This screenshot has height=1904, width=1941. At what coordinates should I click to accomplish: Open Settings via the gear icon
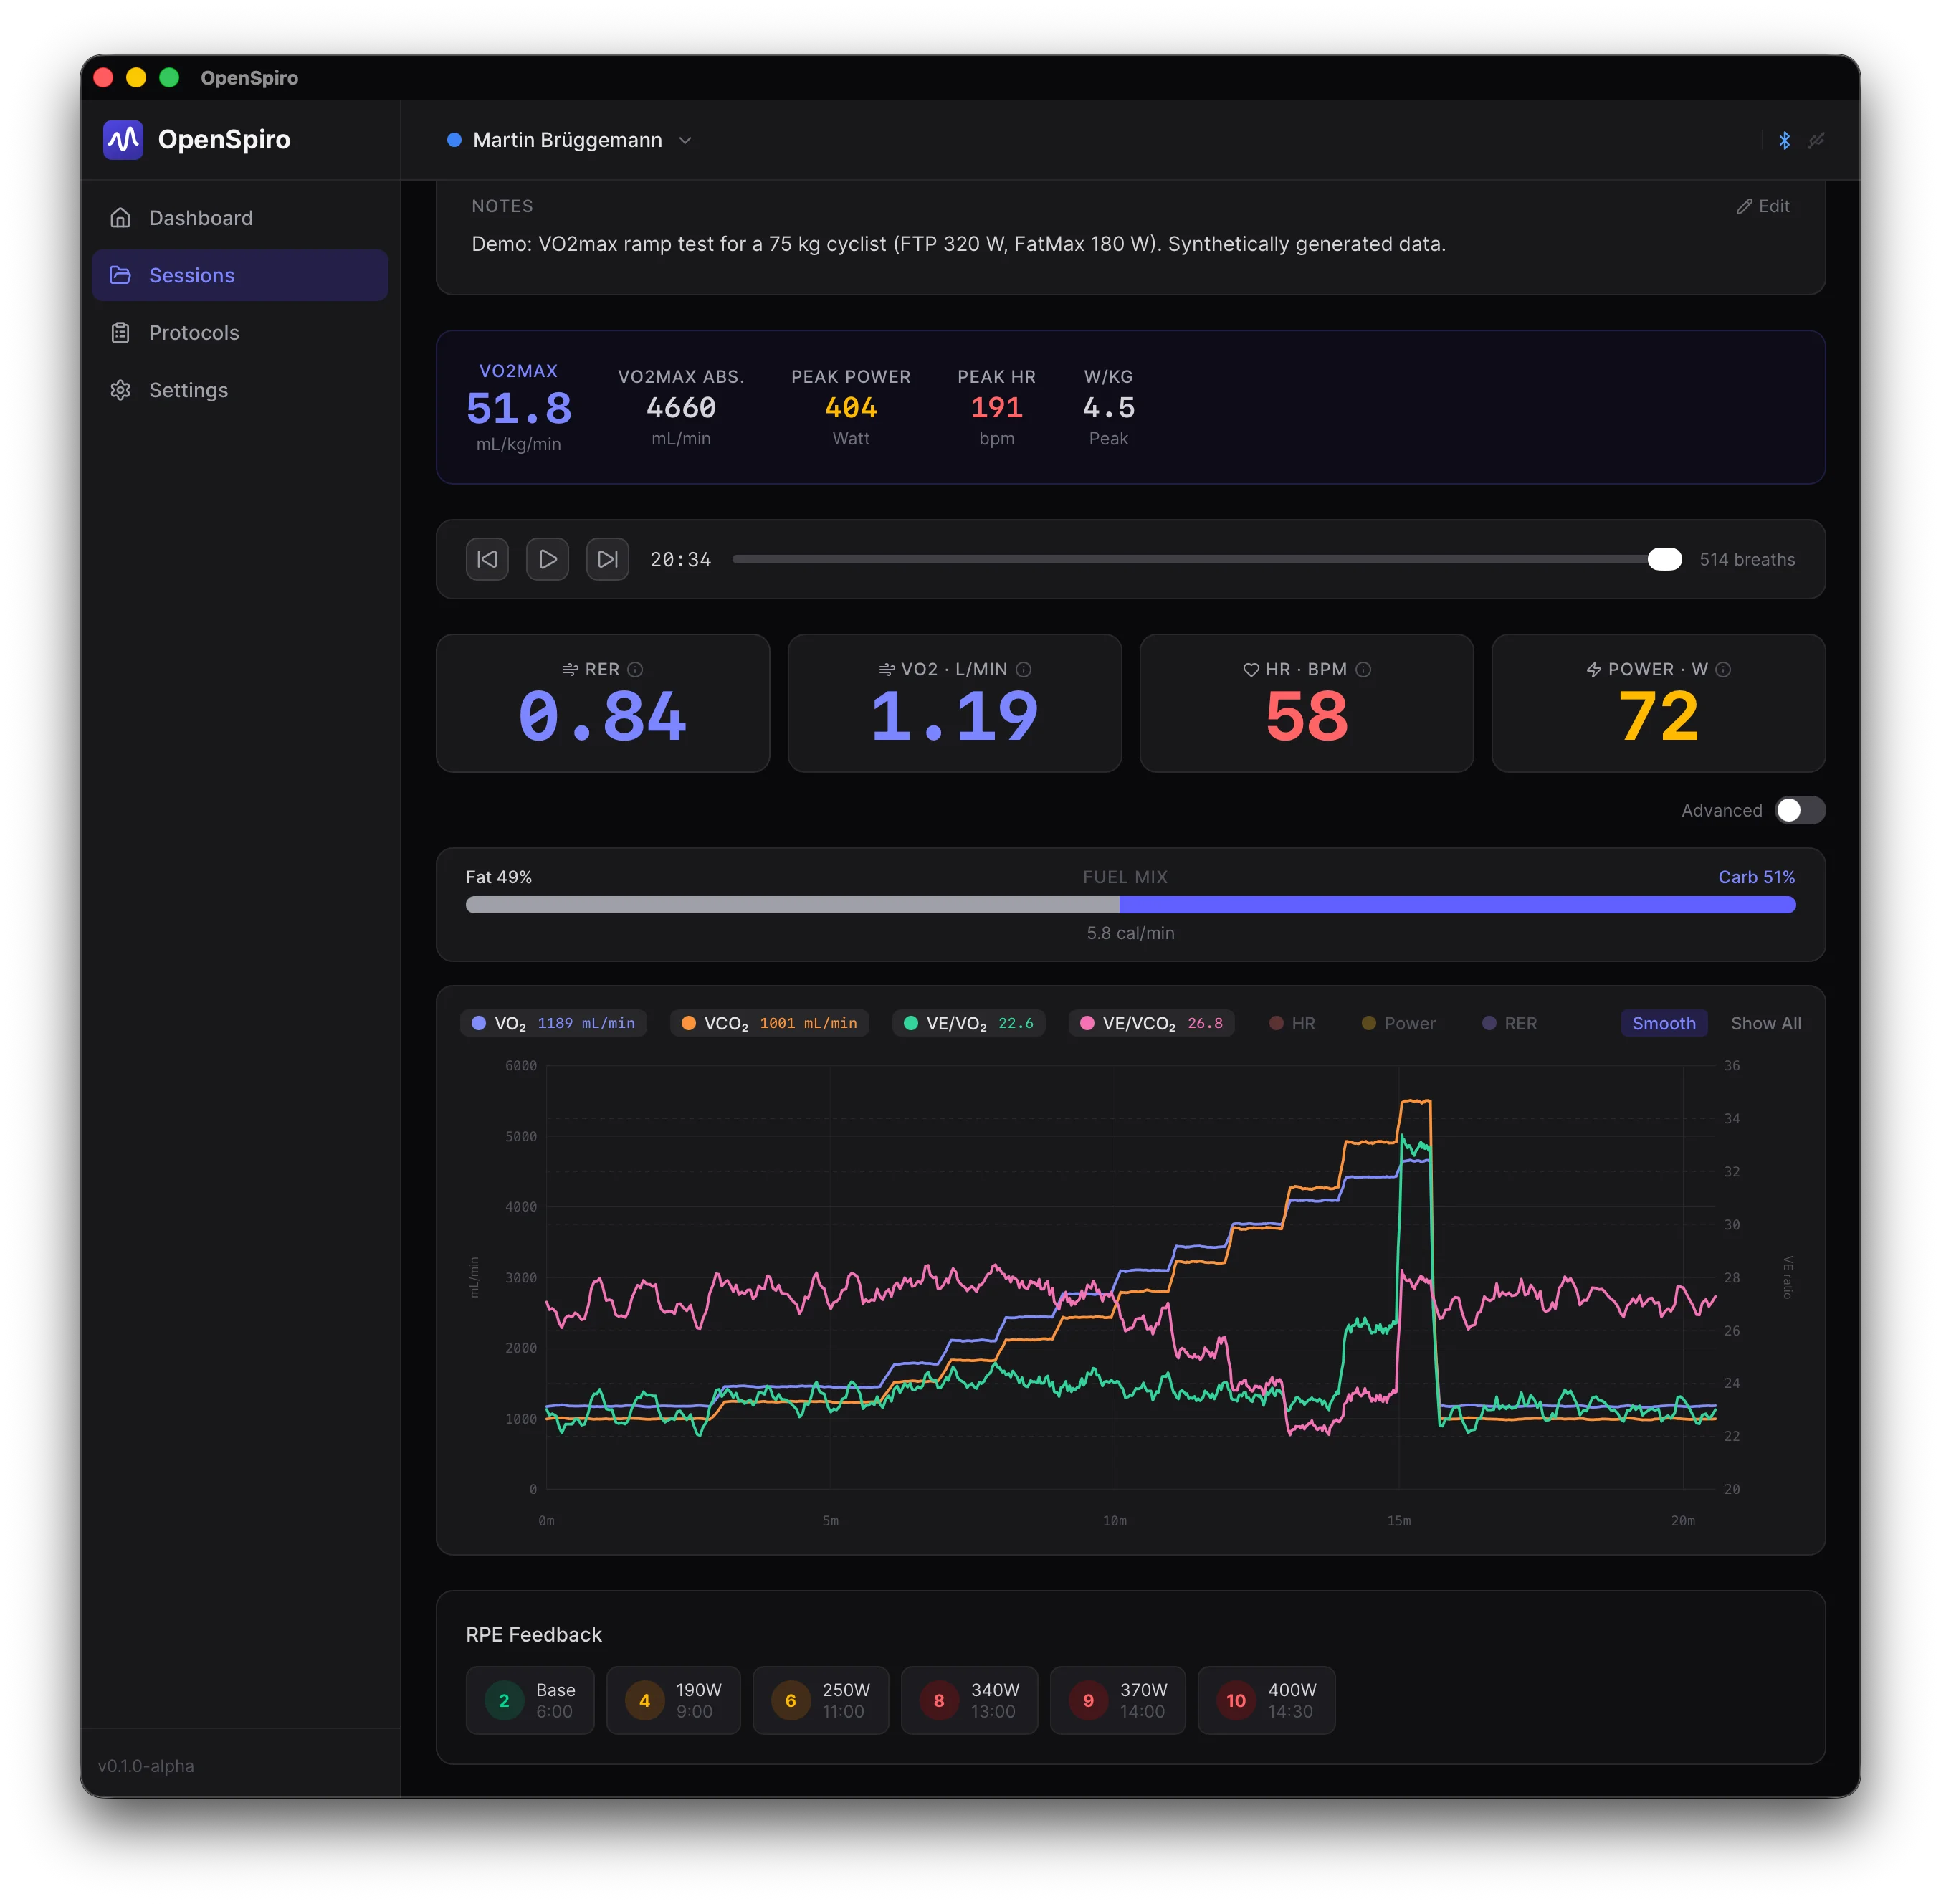[x=121, y=390]
